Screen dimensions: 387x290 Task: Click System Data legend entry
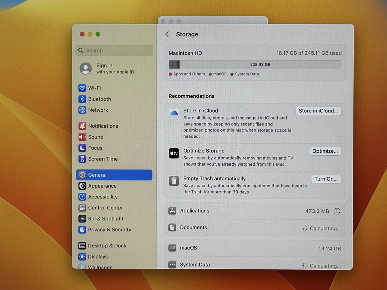click(x=244, y=74)
